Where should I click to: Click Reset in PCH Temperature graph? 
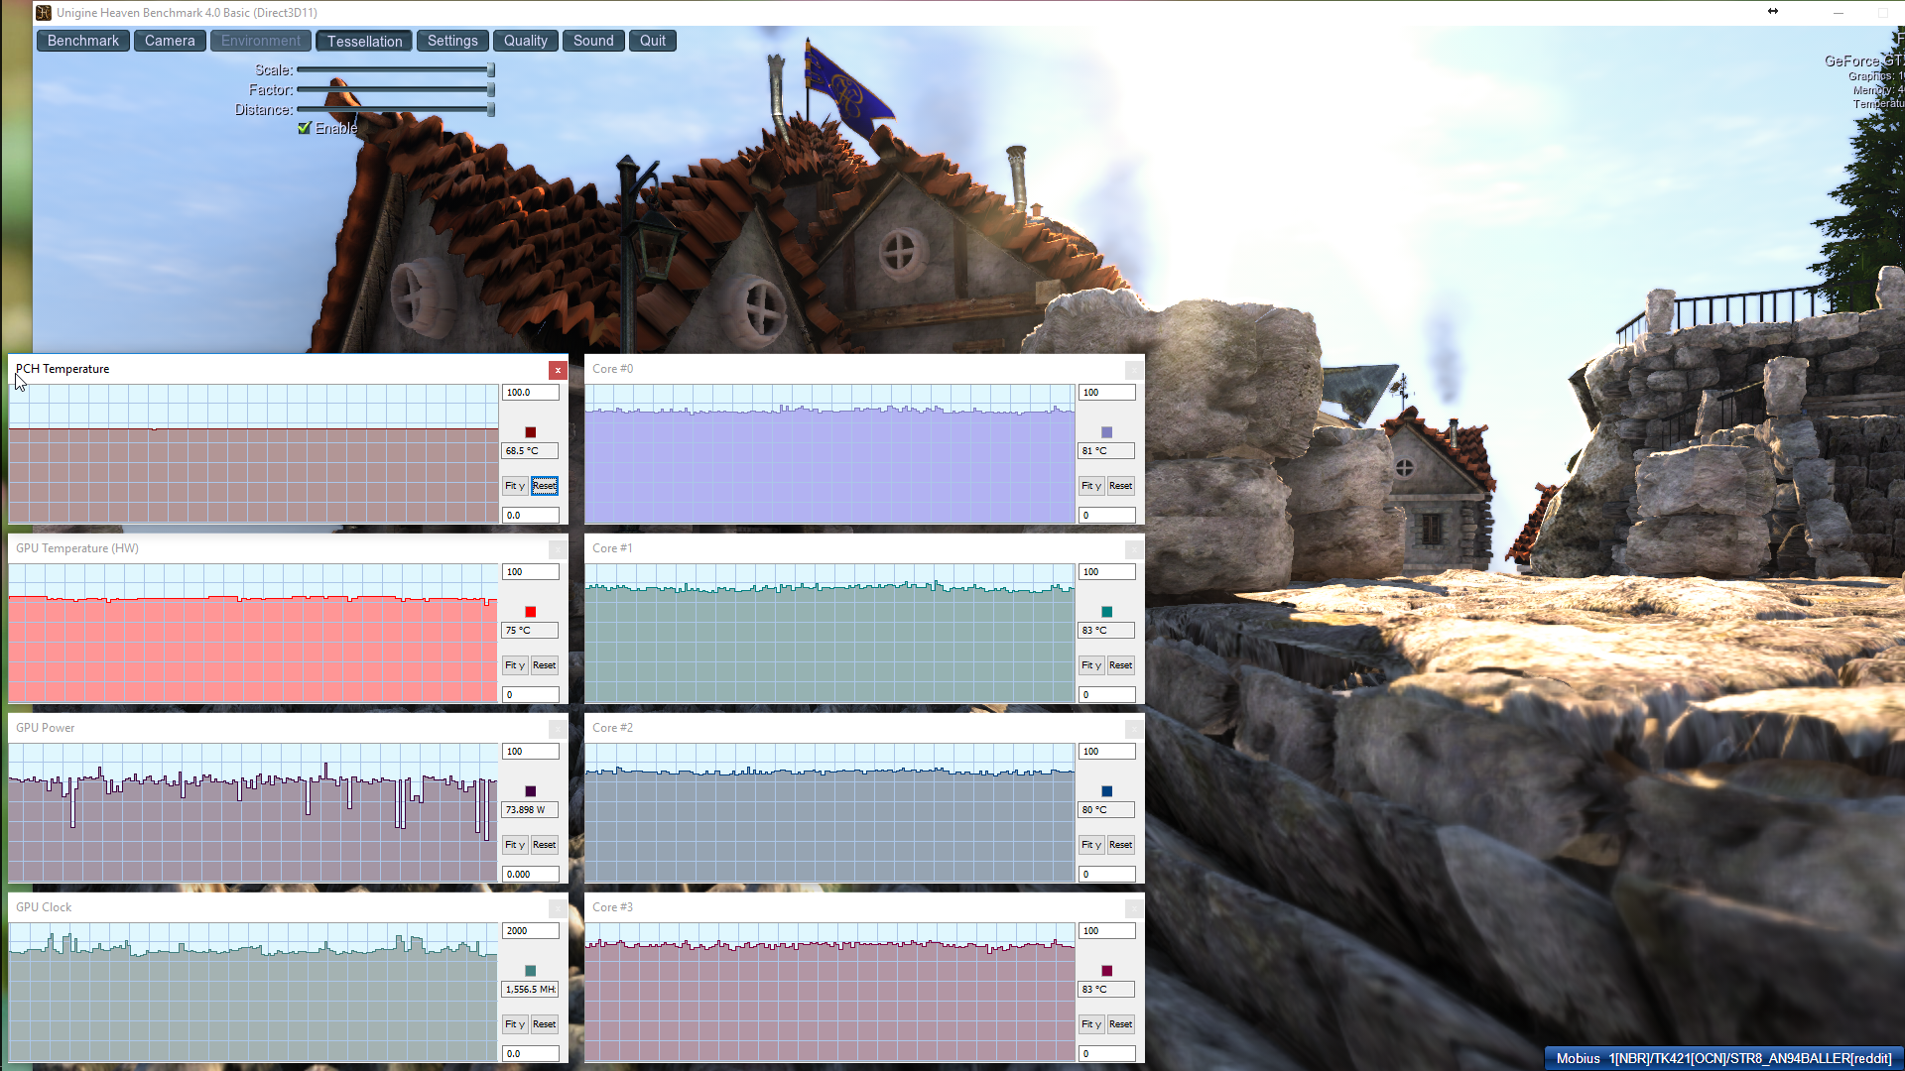(545, 486)
